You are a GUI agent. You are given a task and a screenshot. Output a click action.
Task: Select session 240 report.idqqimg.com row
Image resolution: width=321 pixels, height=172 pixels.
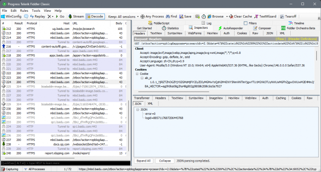63,153
